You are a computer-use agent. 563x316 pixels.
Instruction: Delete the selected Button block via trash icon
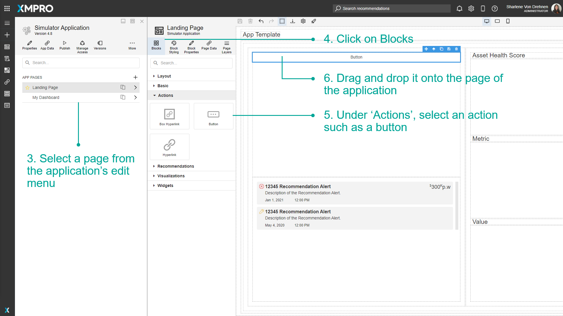456,49
